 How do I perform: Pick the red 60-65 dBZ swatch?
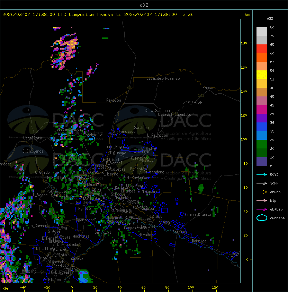(x=262, y=49)
